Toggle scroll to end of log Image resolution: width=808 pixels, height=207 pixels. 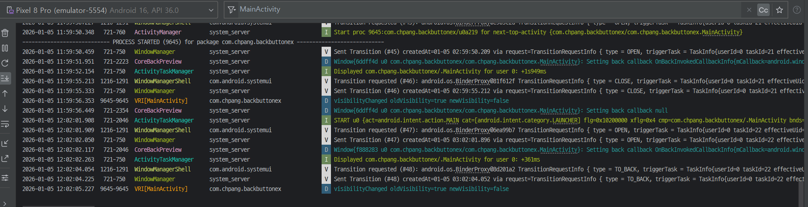click(5, 78)
